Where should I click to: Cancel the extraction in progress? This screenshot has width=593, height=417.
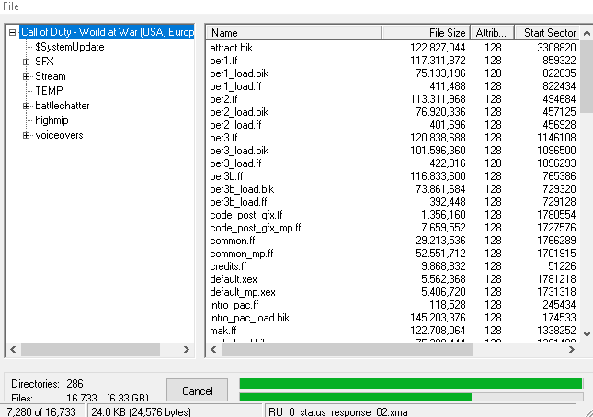197,390
